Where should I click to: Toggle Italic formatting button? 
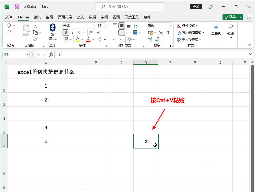point(72,33)
